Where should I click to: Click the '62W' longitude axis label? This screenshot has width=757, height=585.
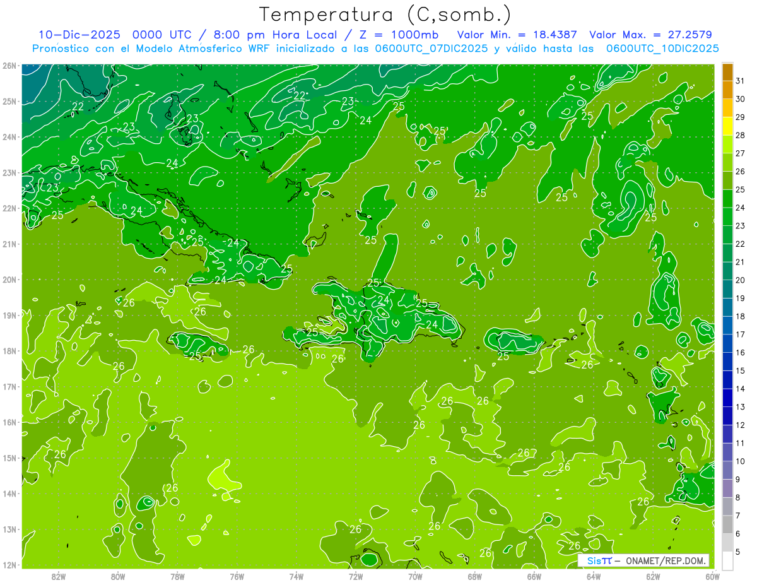653,576
